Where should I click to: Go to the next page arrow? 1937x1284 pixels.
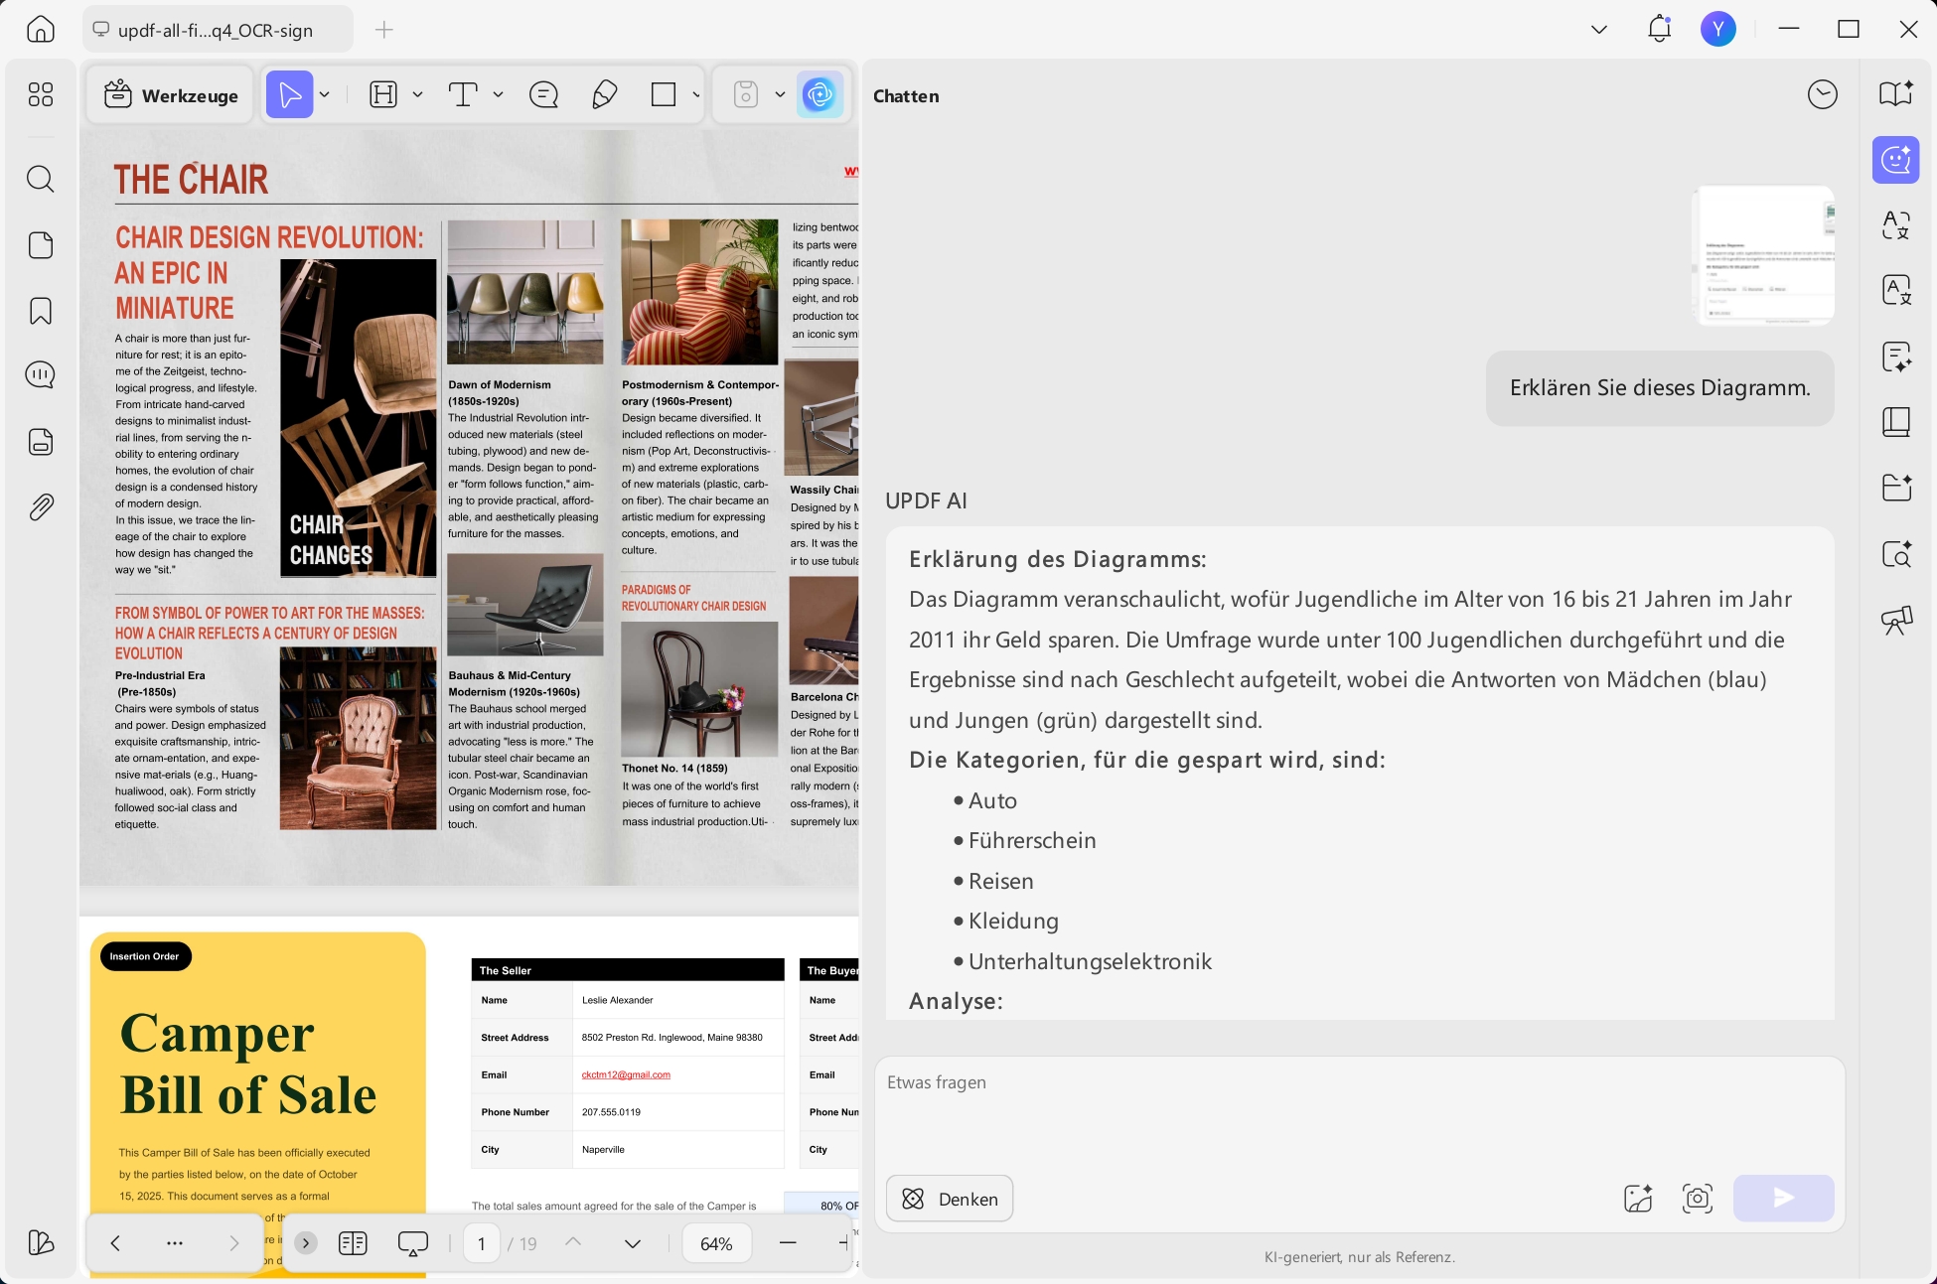click(633, 1243)
